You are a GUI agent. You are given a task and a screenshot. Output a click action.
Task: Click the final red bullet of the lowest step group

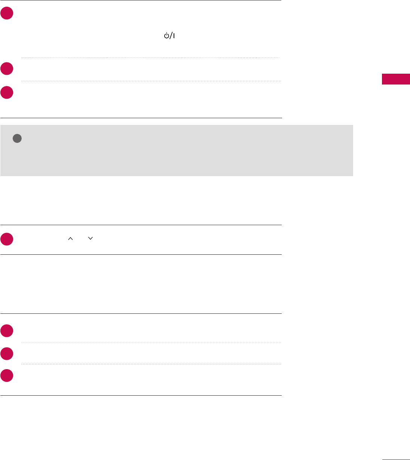tap(7, 376)
